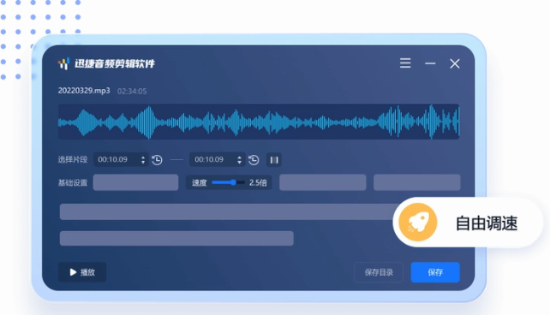Click the split segment bars icon

point(274,160)
